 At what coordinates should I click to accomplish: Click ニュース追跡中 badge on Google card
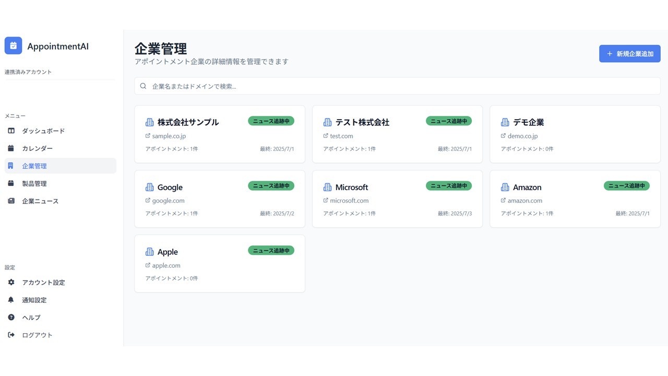tap(271, 186)
